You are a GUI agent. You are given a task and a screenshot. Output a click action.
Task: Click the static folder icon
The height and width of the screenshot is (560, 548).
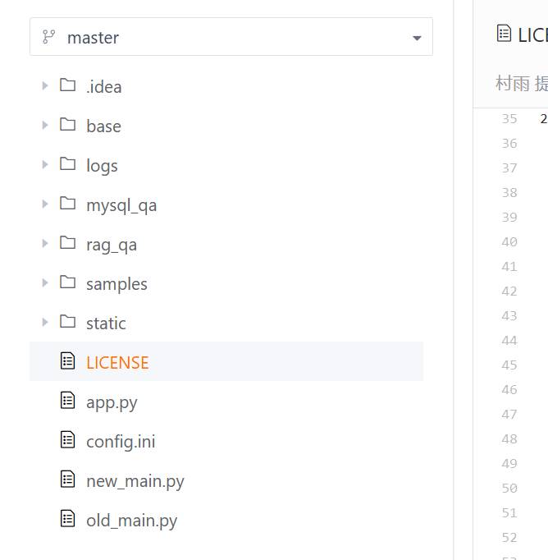tap(67, 321)
